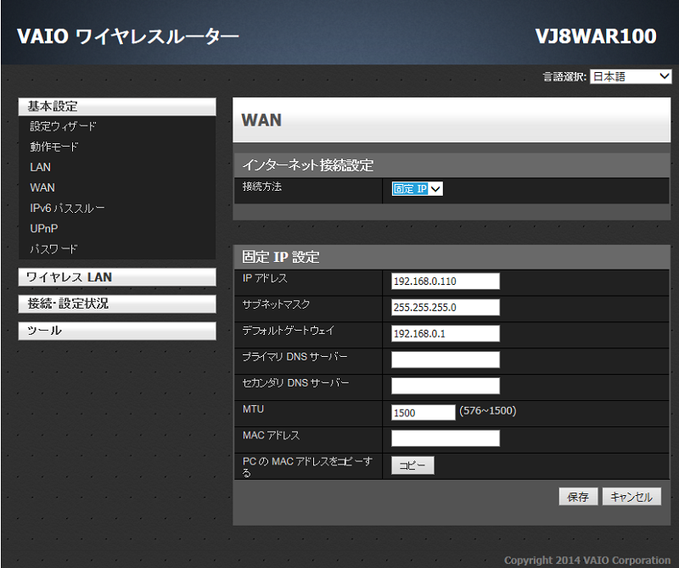
Task: Open the 接続方法 connection method dropdown
Action: [x=417, y=188]
